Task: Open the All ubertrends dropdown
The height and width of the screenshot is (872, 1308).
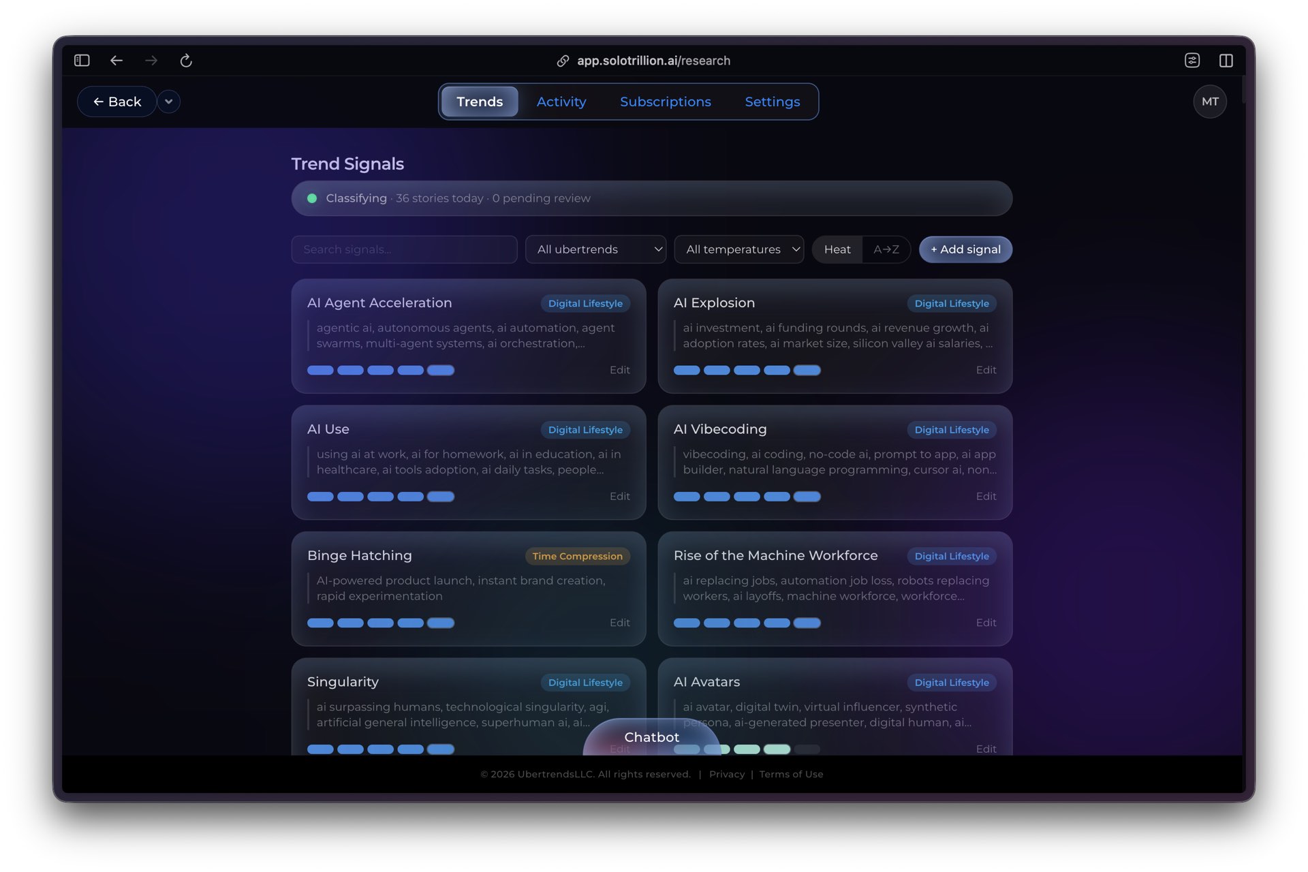Action: 596,249
